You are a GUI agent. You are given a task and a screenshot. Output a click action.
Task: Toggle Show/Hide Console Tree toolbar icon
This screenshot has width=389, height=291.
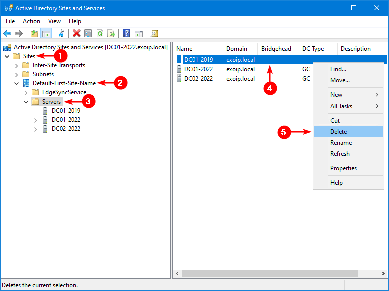click(x=46, y=33)
